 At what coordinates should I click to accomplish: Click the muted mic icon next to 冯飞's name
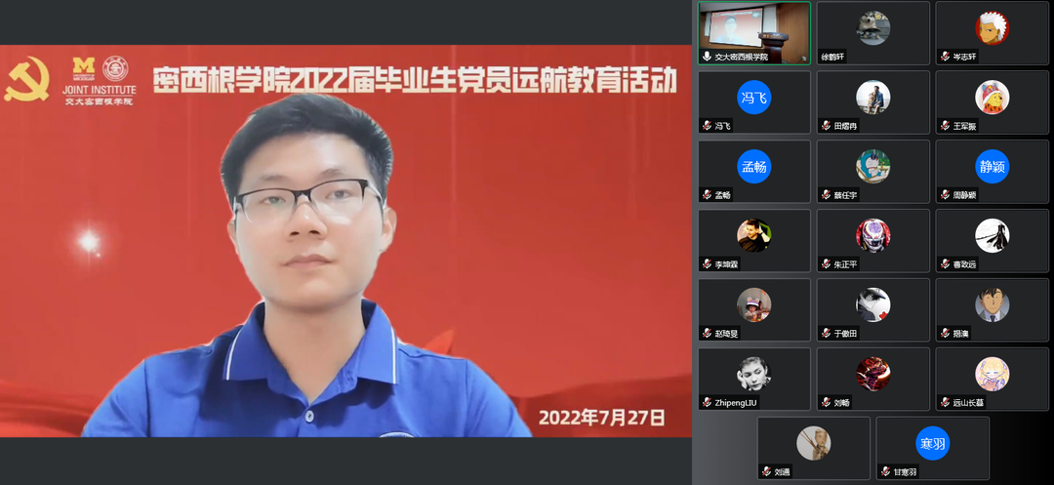pyautogui.click(x=708, y=126)
